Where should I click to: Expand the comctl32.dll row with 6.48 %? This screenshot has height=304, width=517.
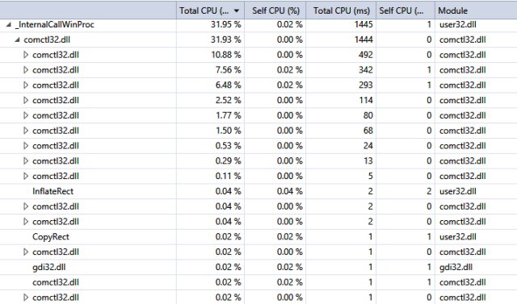tap(26, 85)
